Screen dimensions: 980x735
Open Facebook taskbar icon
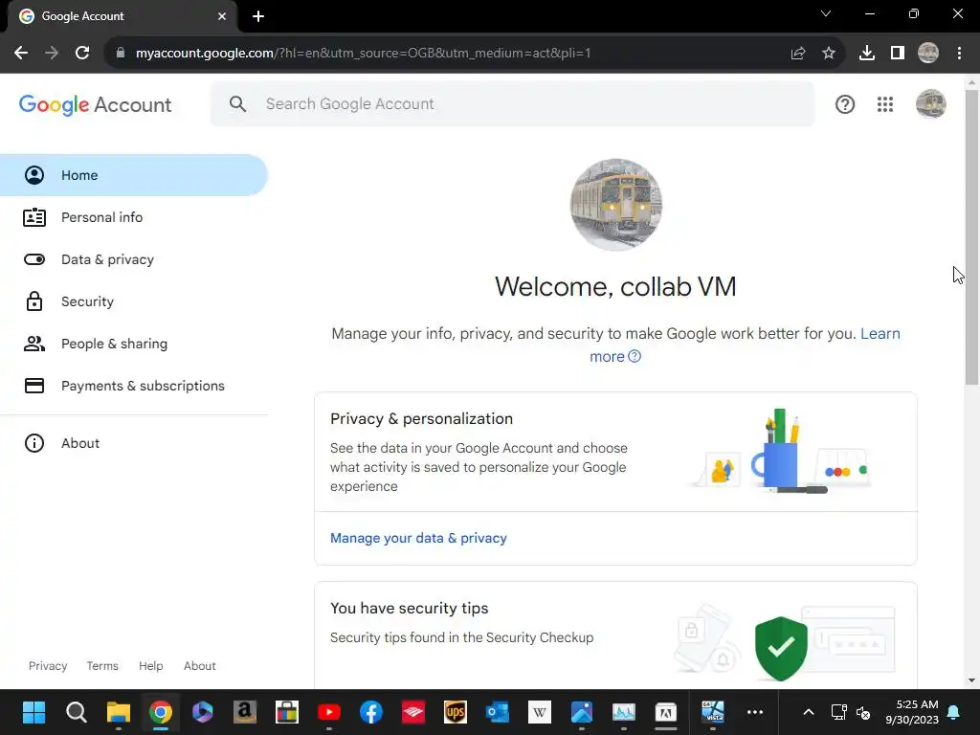tap(371, 712)
